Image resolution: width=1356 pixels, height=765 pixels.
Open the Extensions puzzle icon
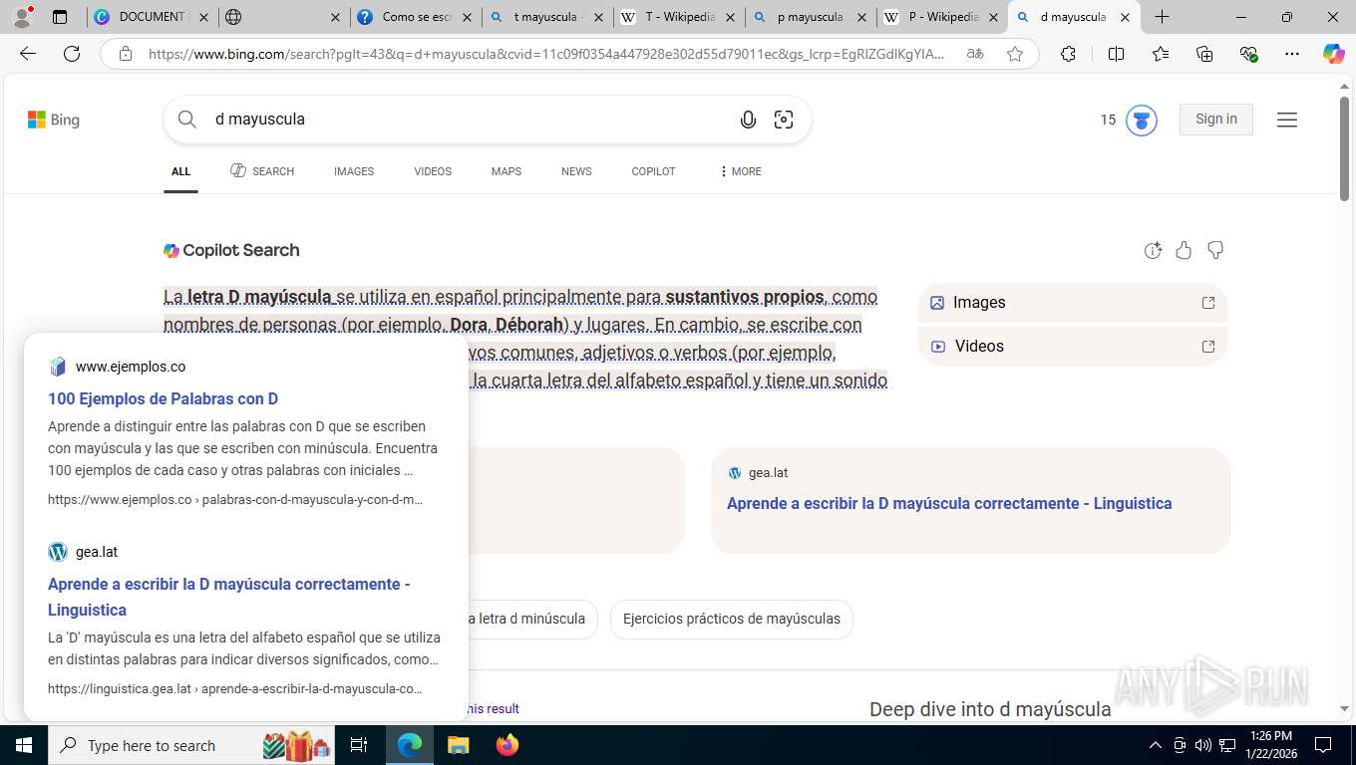tap(1068, 54)
